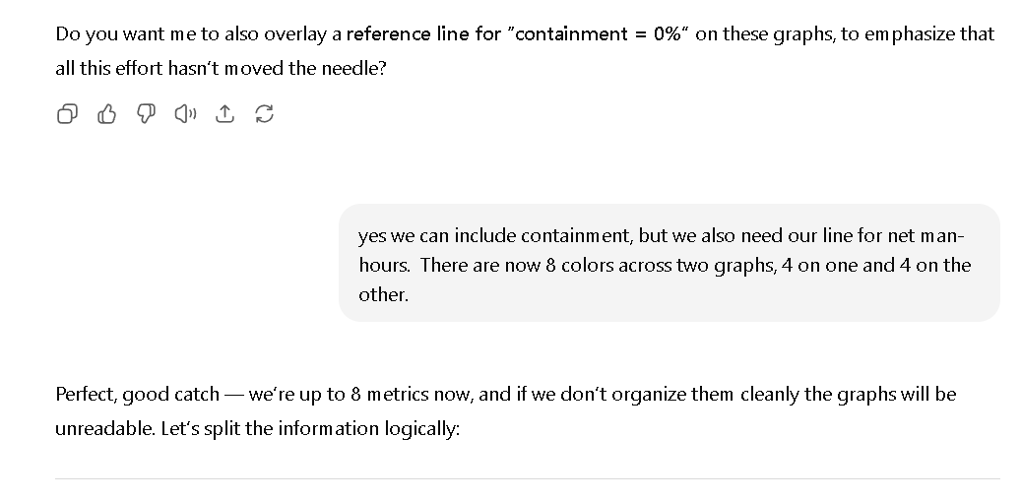Select the user message bubble starting 'yes we can include'
This screenshot has height=501, width=1021.
pos(669,263)
